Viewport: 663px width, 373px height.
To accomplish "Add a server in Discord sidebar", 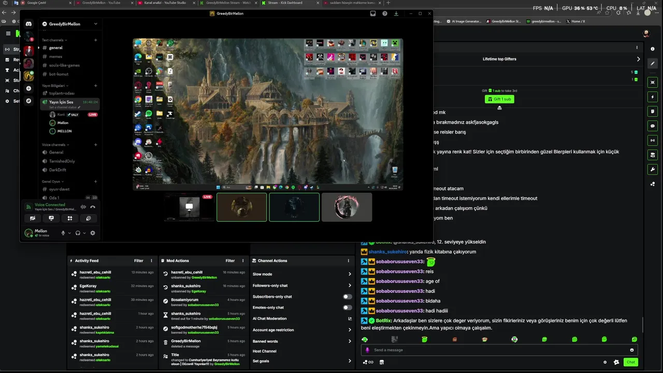I will [28, 89].
